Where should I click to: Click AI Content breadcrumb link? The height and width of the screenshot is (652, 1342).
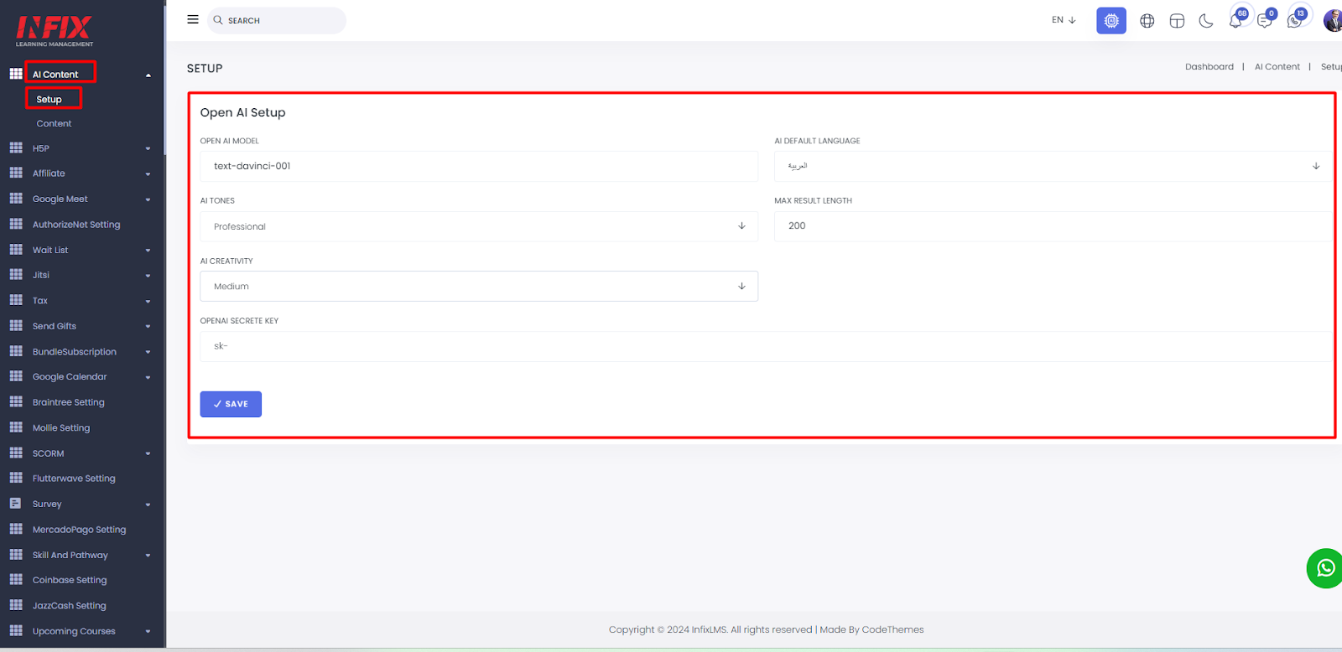click(x=1277, y=67)
